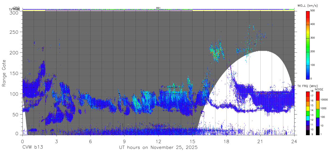Click the 17 label on TX FRQ legend
This screenshot has height=153, width=331.
pos(312,96)
